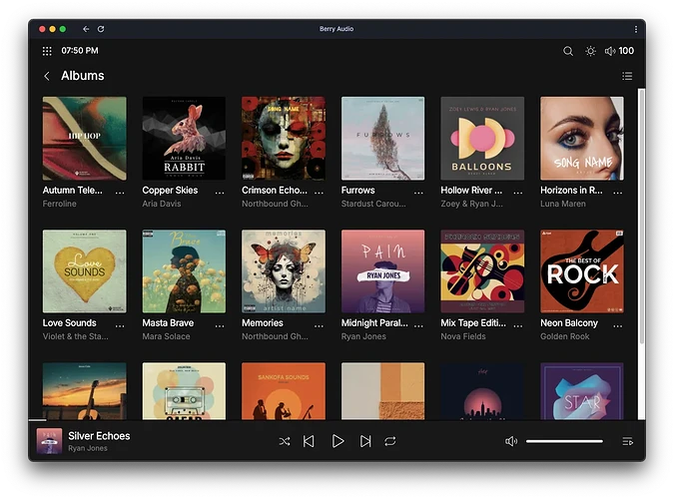Open the Crimson Echo... album cover

[284, 139]
